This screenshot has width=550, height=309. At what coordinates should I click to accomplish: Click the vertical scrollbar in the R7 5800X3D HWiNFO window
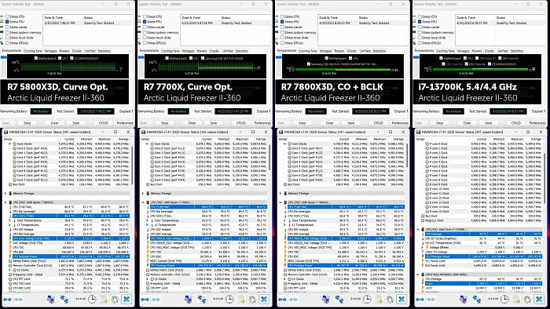point(132,165)
